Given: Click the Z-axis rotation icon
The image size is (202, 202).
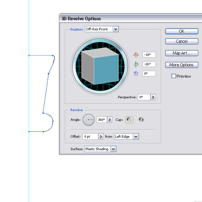Looking at the screenshot, I should (136, 74).
